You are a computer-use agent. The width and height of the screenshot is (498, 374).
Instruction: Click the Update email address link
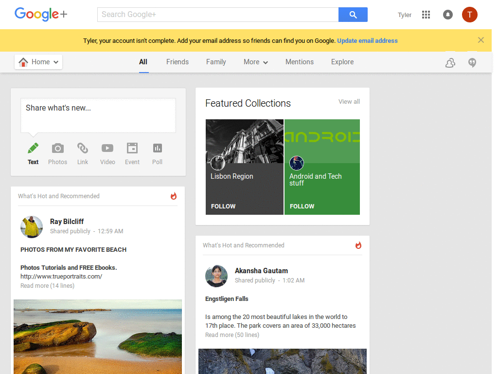(x=367, y=41)
